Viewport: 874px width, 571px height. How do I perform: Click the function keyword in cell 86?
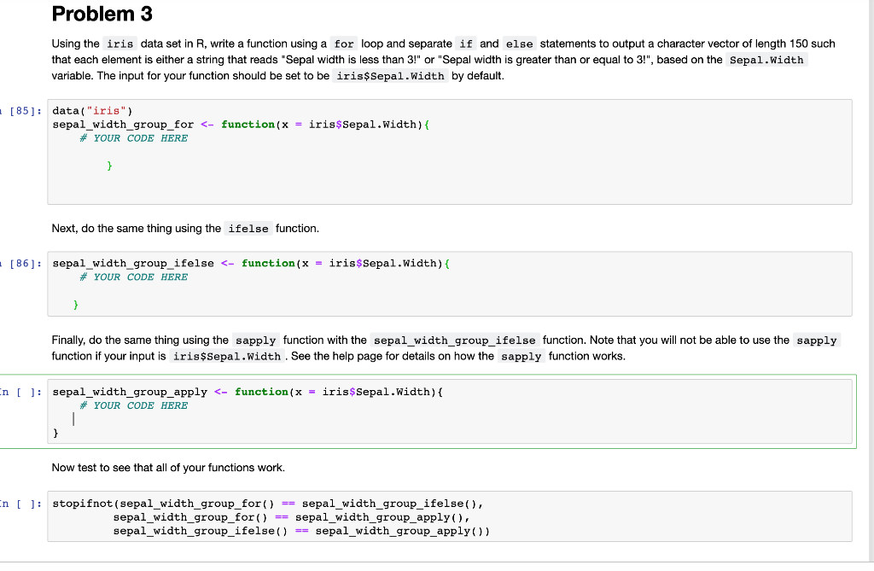268,263
